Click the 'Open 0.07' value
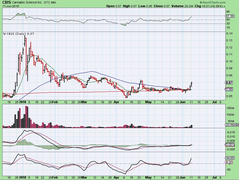This screenshot has width=239, height=180. 114,6
